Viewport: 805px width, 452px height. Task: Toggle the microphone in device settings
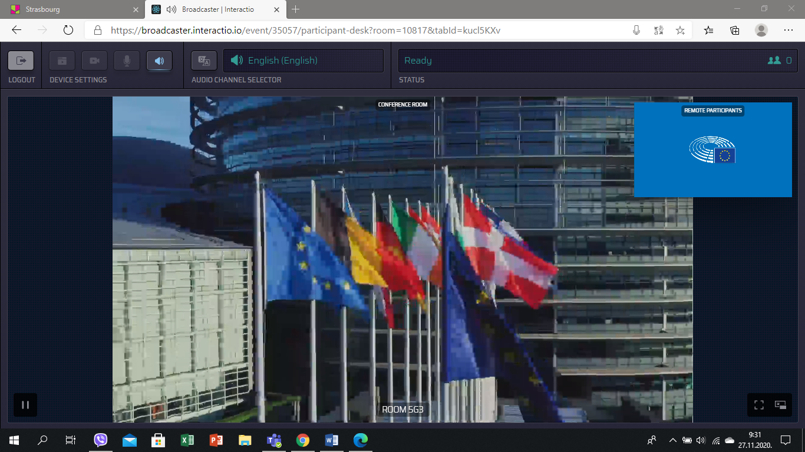[x=127, y=61]
